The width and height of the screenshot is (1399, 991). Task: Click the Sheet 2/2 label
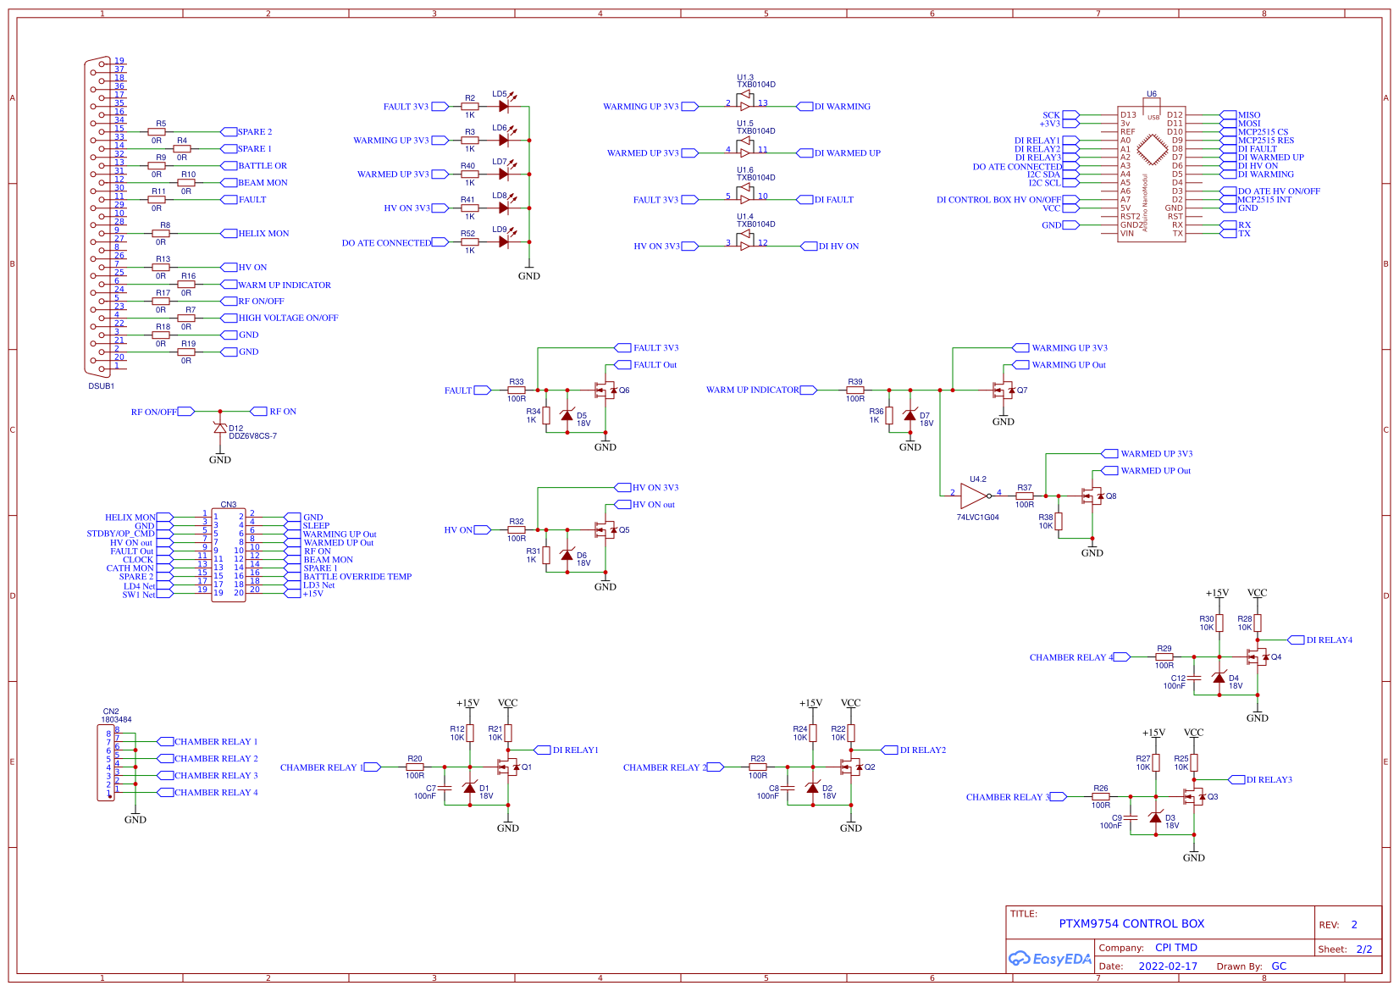point(1345,949)
